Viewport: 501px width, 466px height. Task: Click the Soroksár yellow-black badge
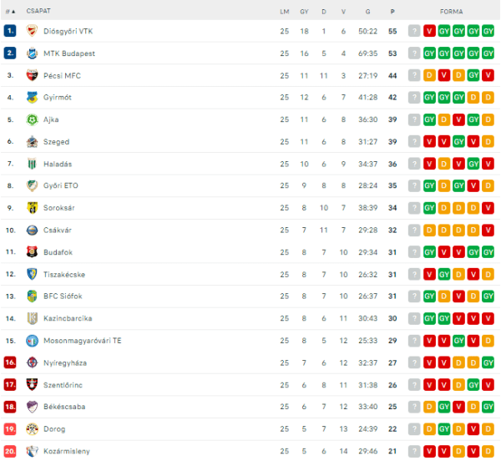coord(32,208)
